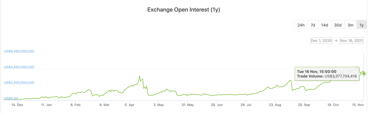The image size is (368, 113).
Task: Click the active 1y range button
Action: (362, 25)
